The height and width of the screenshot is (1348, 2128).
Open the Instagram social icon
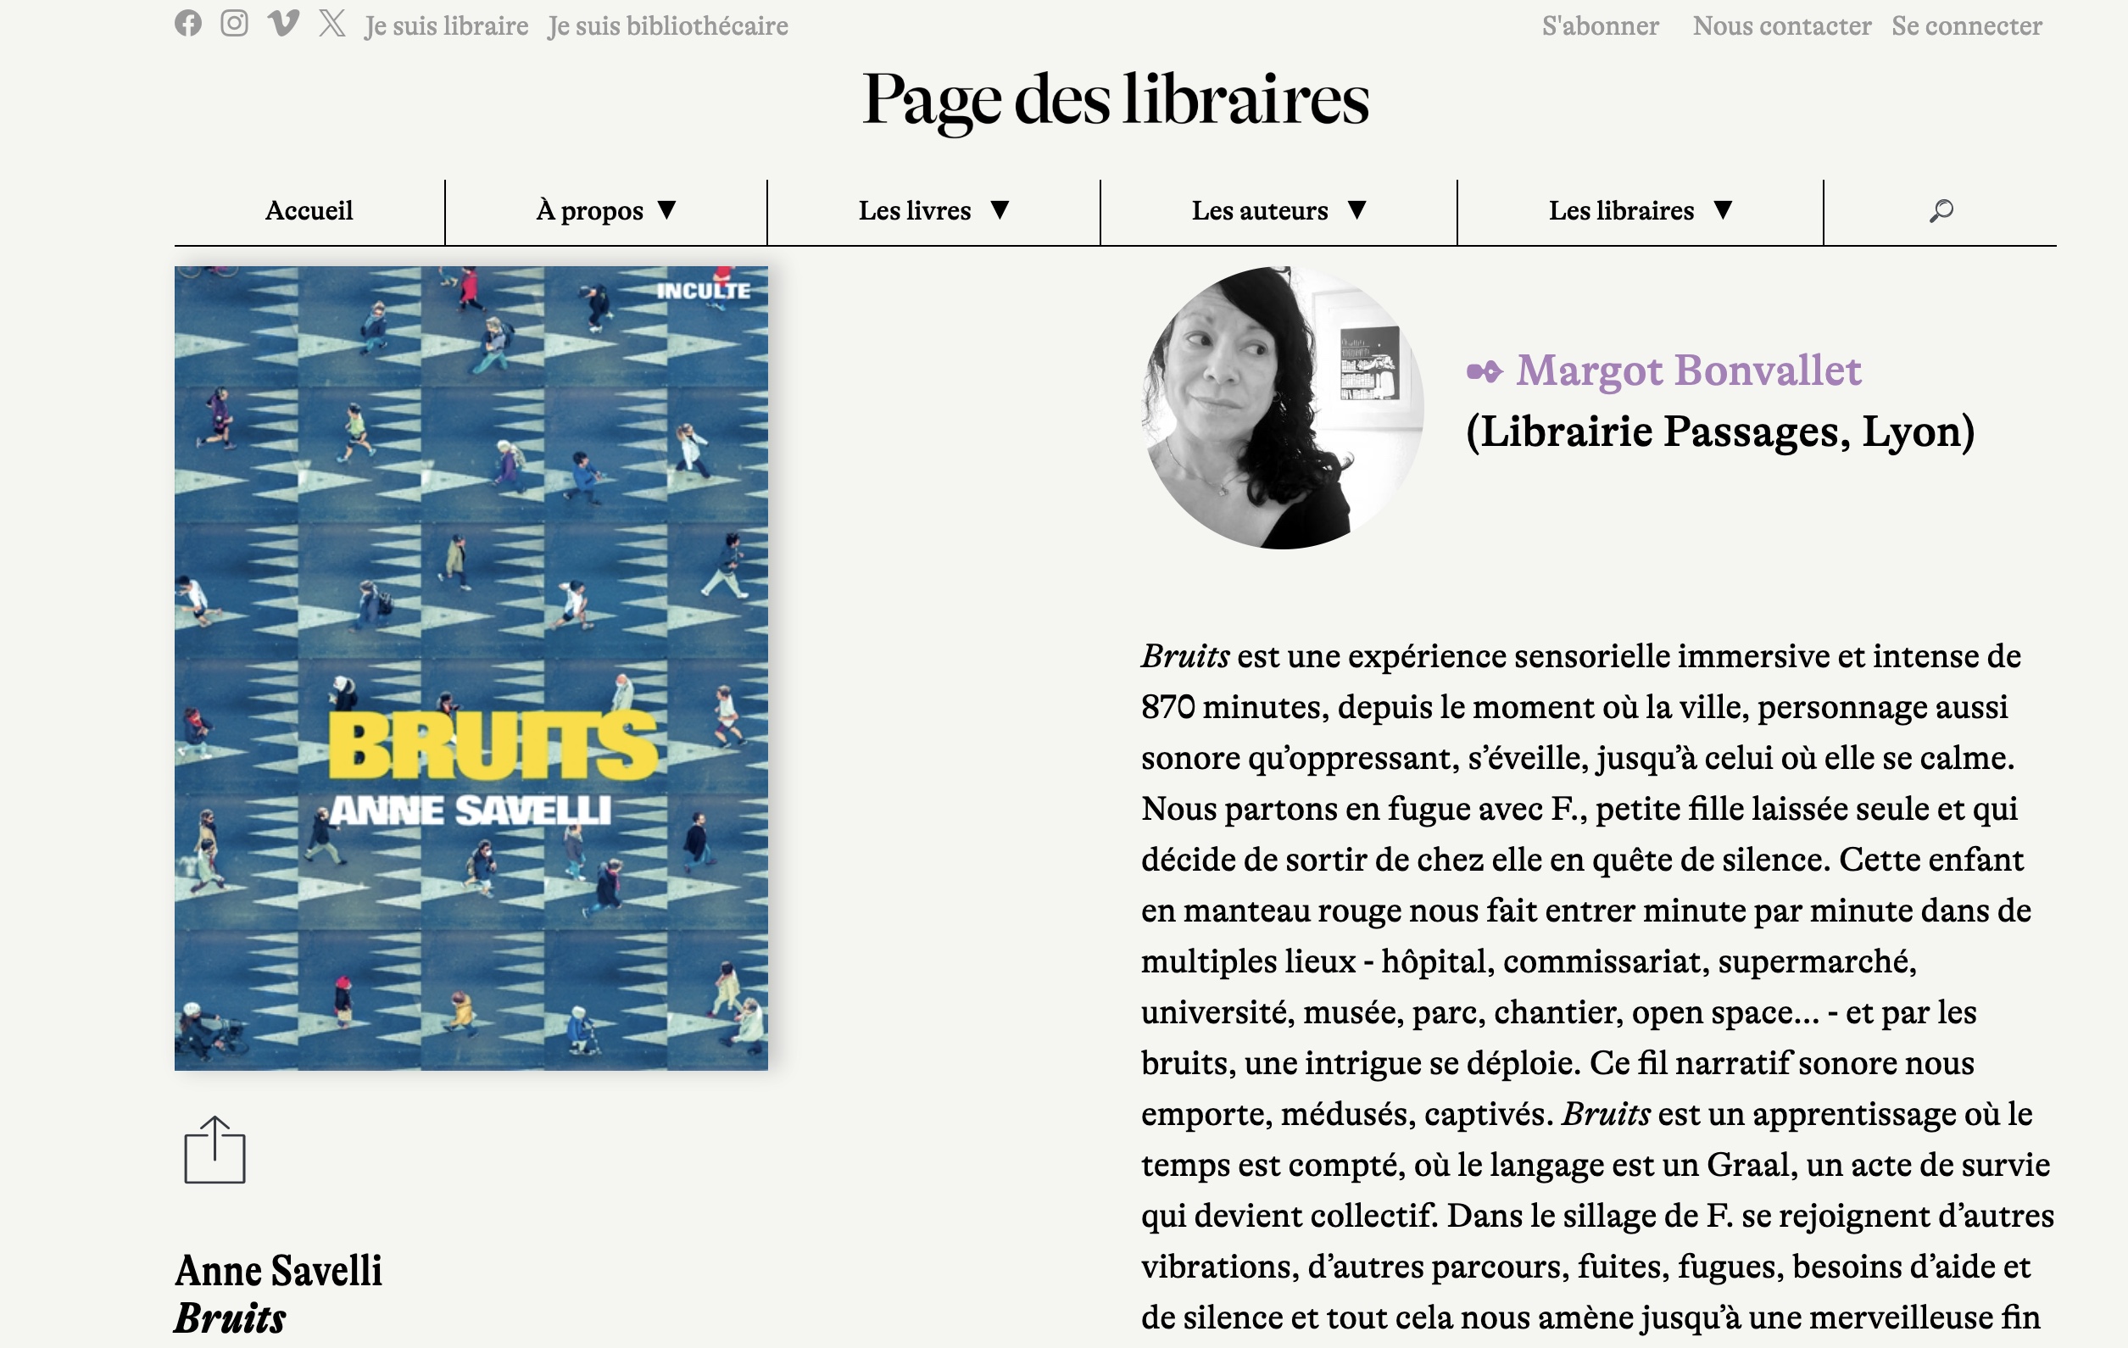click(234, 23)
